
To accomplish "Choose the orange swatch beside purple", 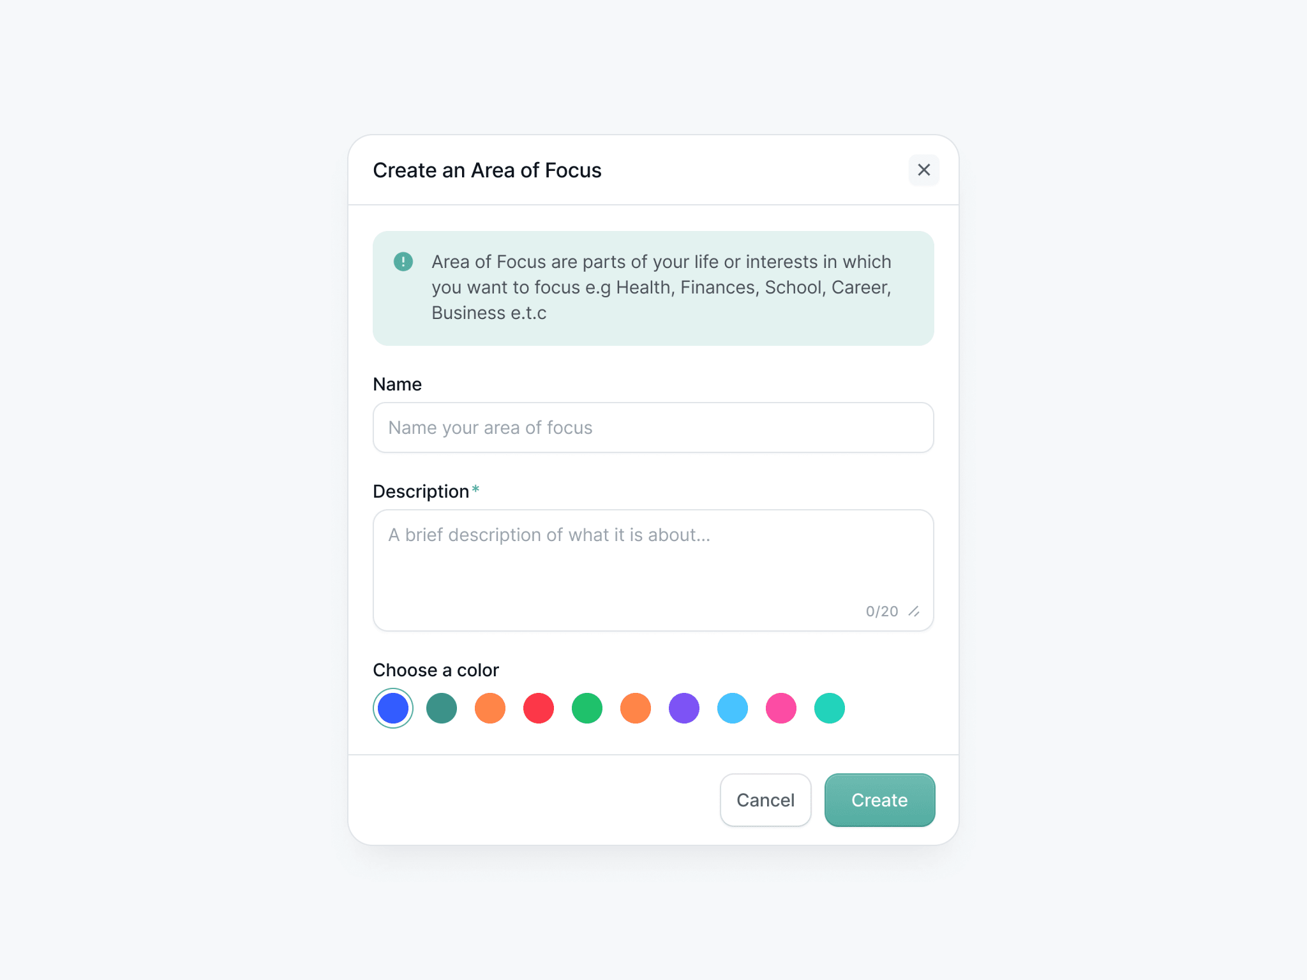I will 636,708.
